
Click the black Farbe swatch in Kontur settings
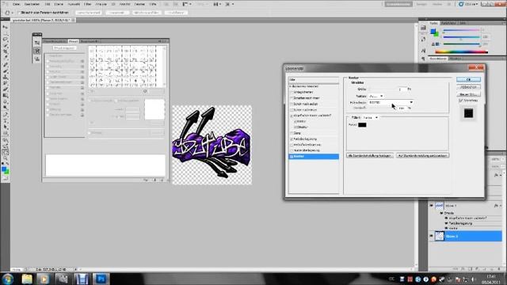pyautogui.click(x=362, y=125)
